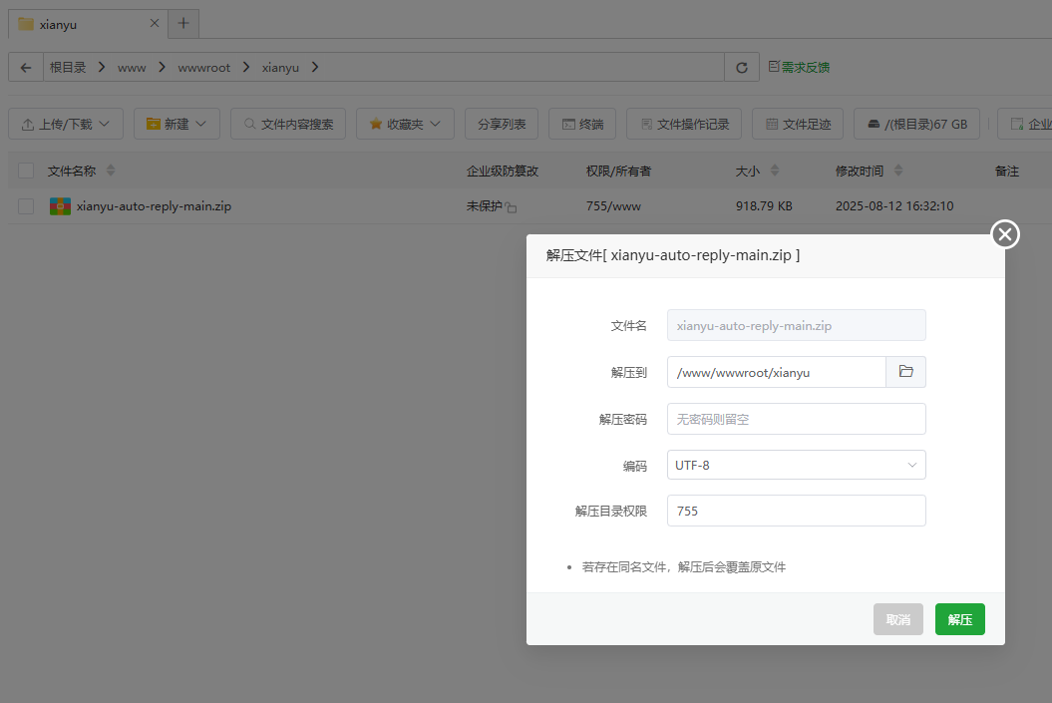The width and height of the screenshot is (1052, 703).
Task: Sort by file name arrows
Action: pyautogui.click(x=111, y=171)
